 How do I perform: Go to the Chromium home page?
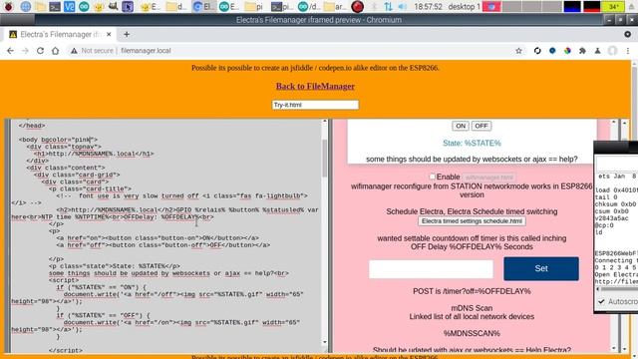[x=56, y=51]
